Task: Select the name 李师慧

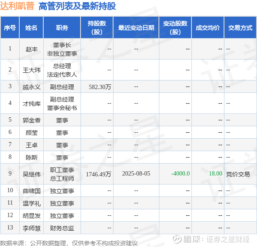Action: click(31, 228)
